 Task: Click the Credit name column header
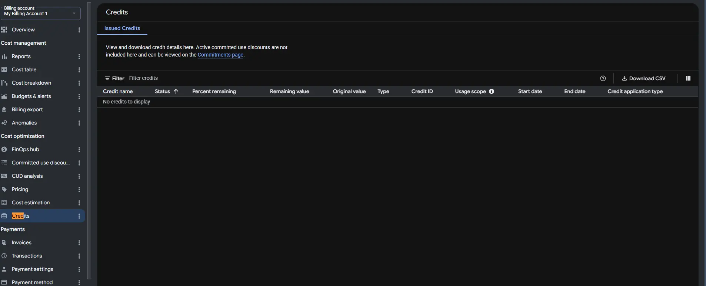(x=118, y=91)
